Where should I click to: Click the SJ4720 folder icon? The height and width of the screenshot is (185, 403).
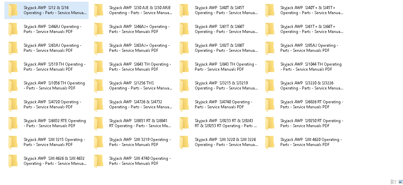[13, 105]
